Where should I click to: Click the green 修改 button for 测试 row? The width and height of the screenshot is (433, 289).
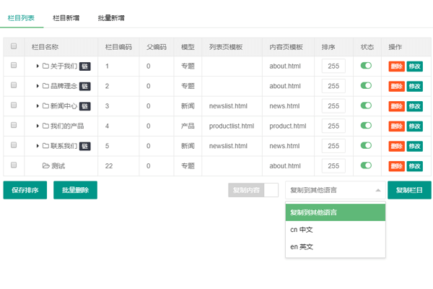tap(414, 165)
